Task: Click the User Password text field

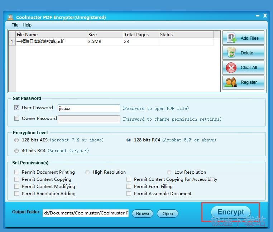Action: [x=89, y=108]
